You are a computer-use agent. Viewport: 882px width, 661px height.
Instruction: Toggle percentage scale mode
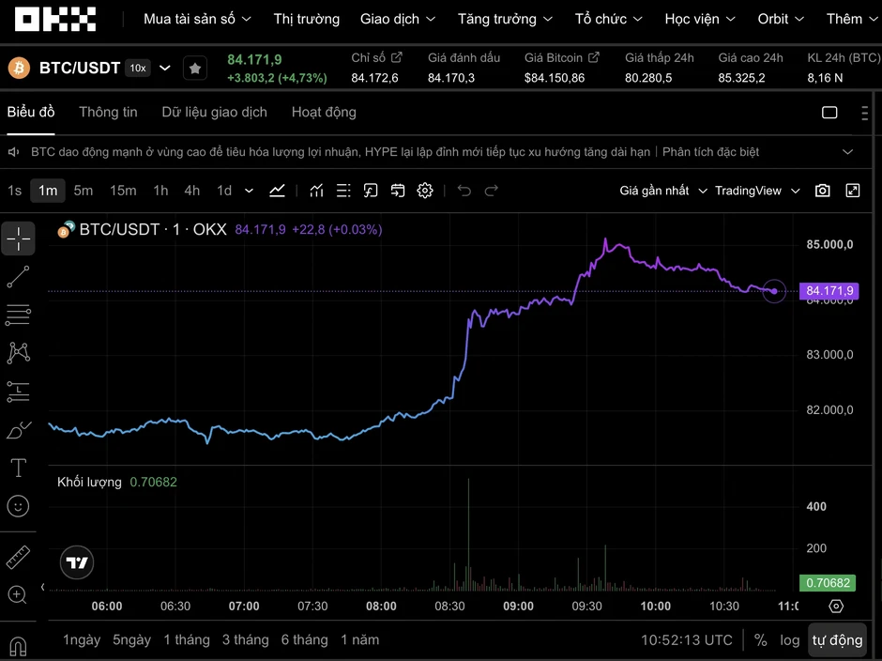coord(761,640)
